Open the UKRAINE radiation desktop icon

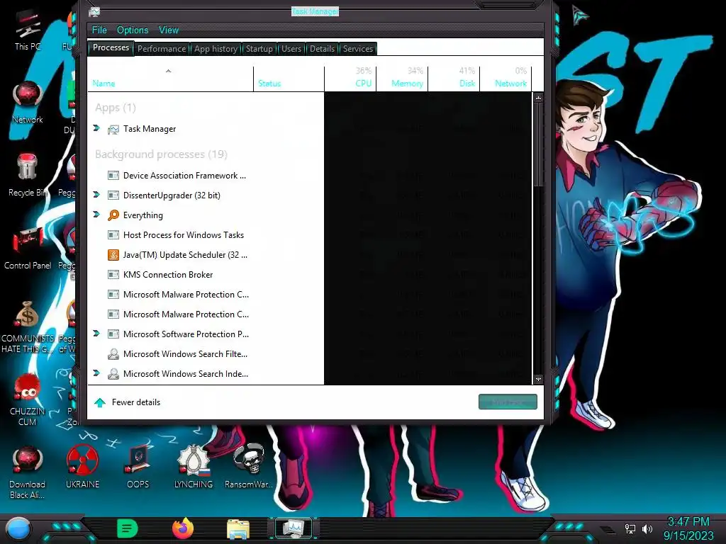coord(82,466)
